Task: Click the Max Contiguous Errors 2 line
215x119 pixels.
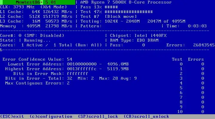Action: 37,83
